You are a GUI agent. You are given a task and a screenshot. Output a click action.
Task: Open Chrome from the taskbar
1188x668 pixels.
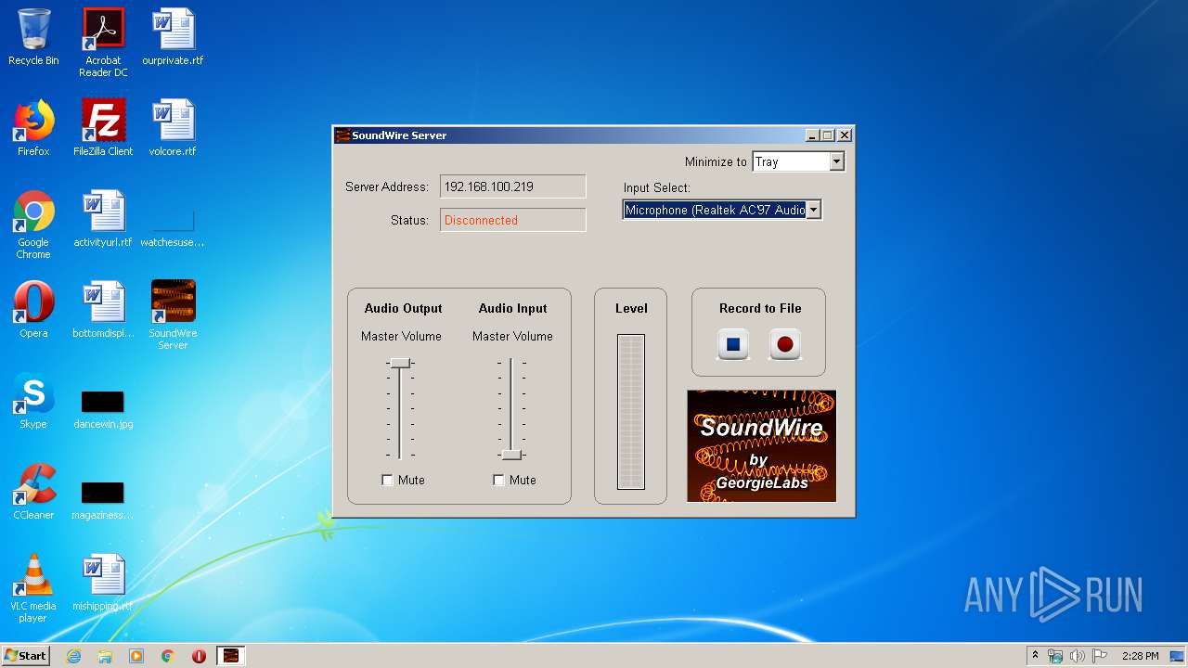(168, 656)
